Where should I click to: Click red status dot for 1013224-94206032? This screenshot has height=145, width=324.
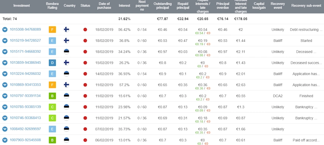click(85, 74)
